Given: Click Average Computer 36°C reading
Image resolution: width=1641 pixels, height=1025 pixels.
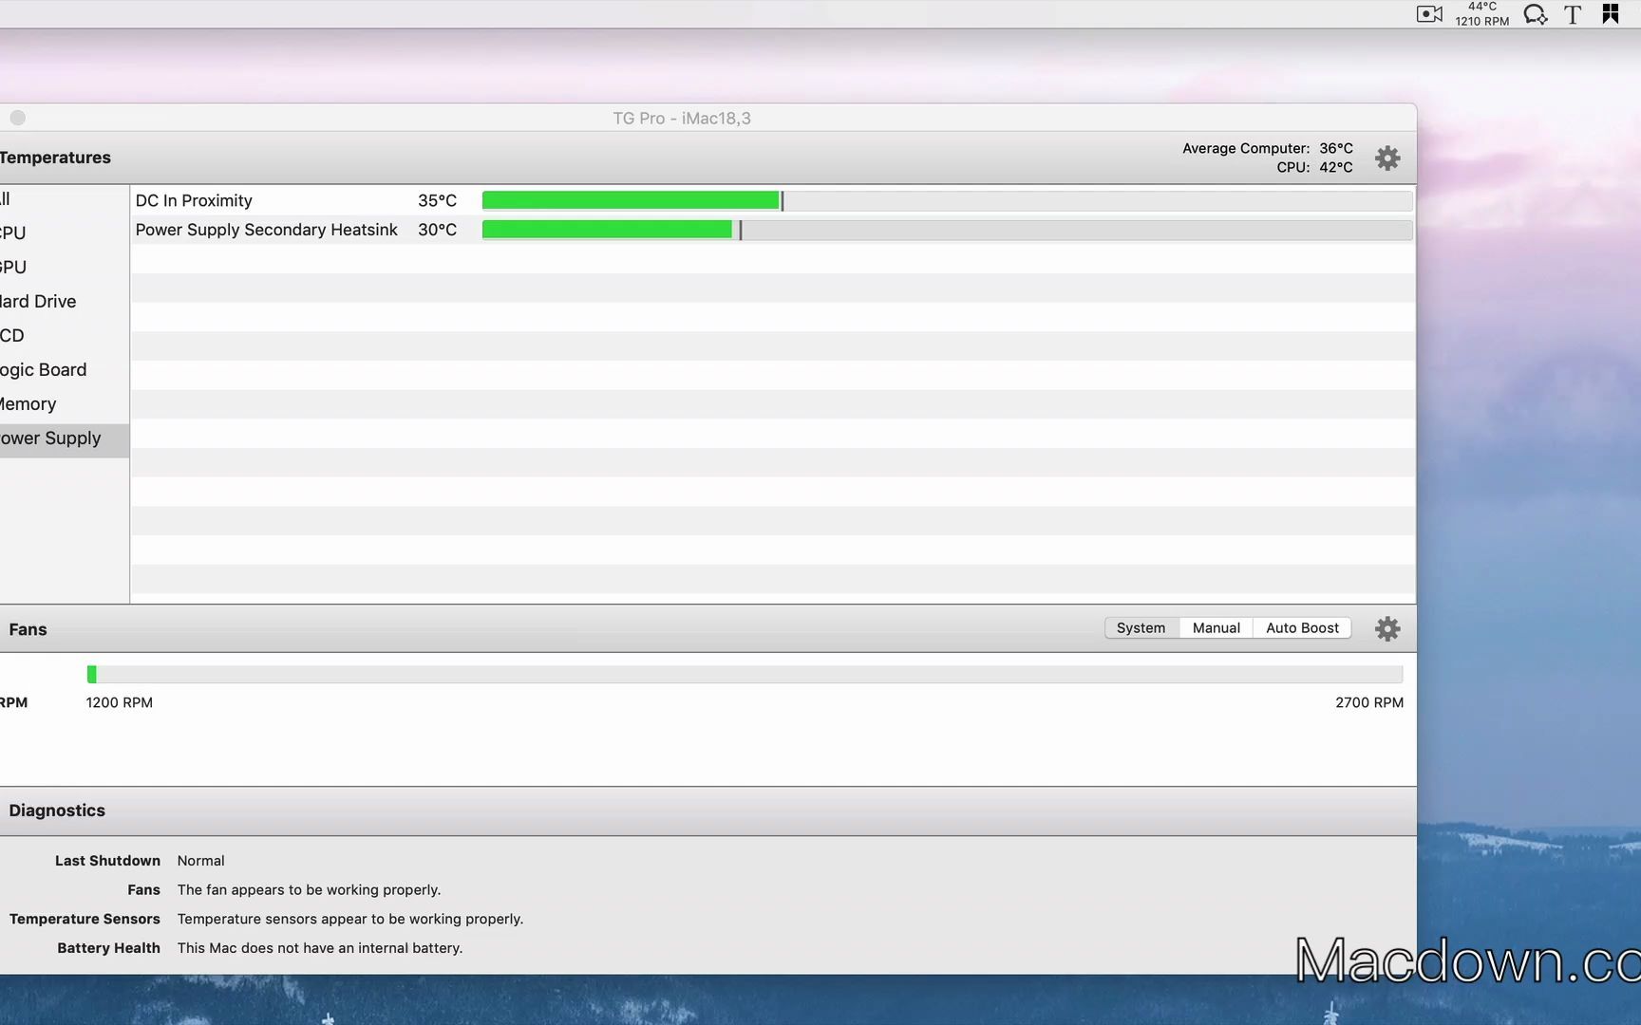Looking at the screenshot, I should [x=1267, y=148].
